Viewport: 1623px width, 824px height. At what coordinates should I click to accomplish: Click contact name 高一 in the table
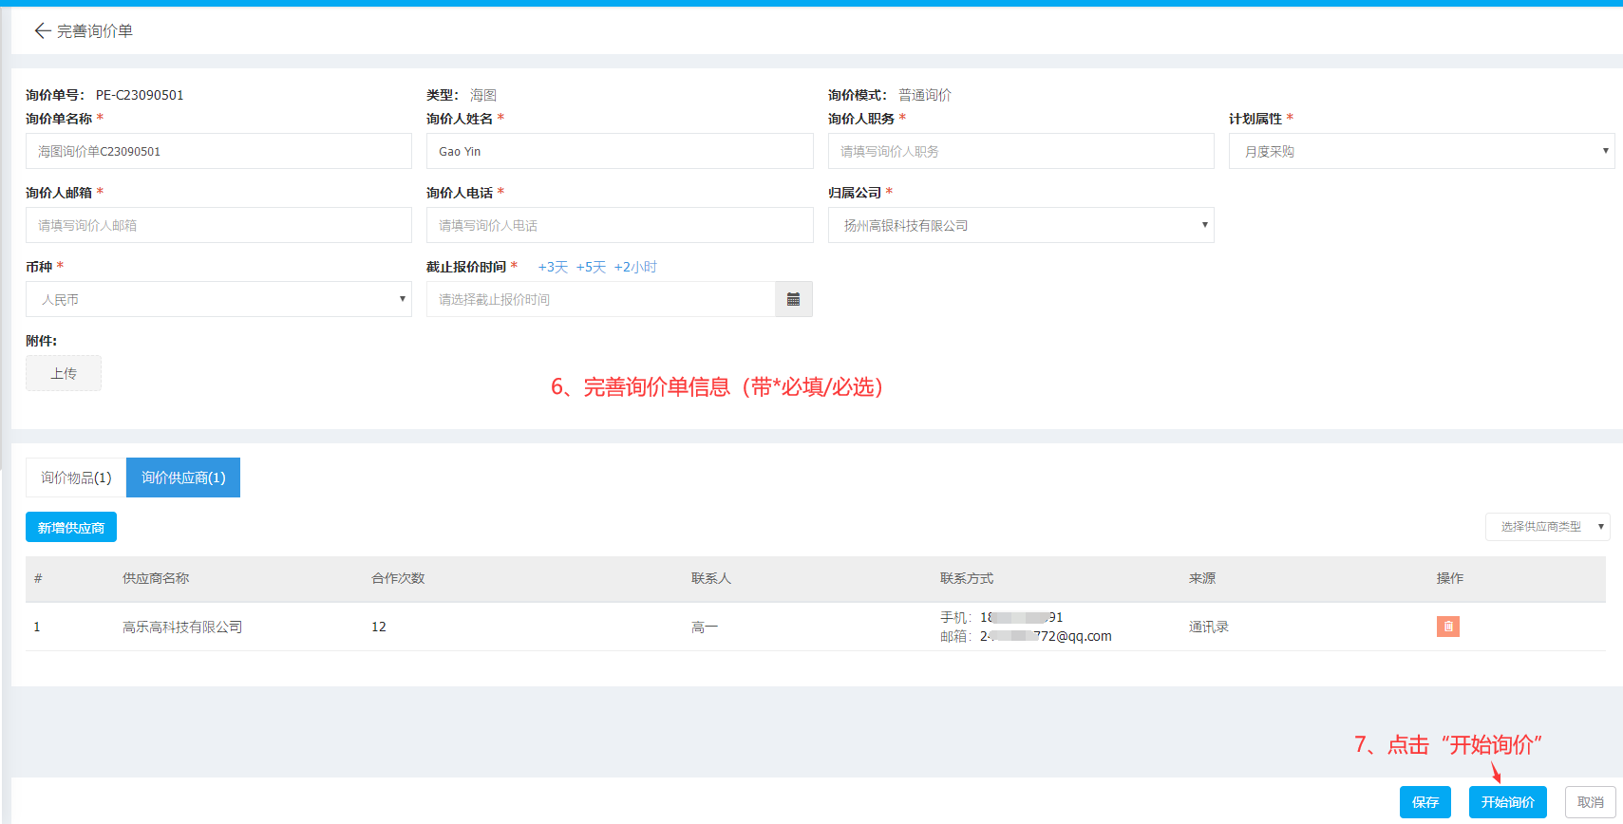point(705,627)
